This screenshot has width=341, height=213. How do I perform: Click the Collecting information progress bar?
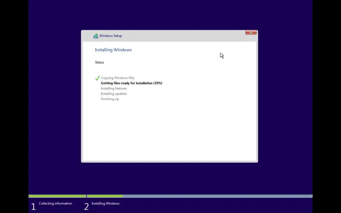tap(57, 196)
